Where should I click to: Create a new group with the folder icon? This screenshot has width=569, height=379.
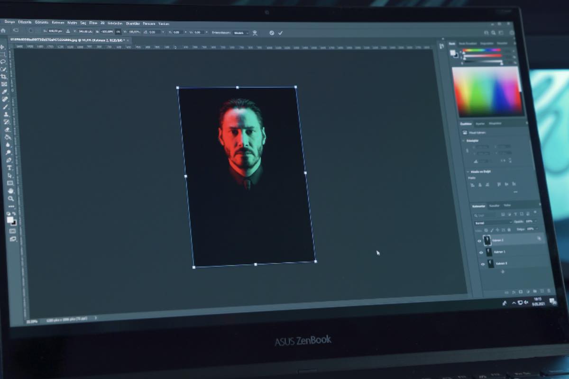(535, 291)
